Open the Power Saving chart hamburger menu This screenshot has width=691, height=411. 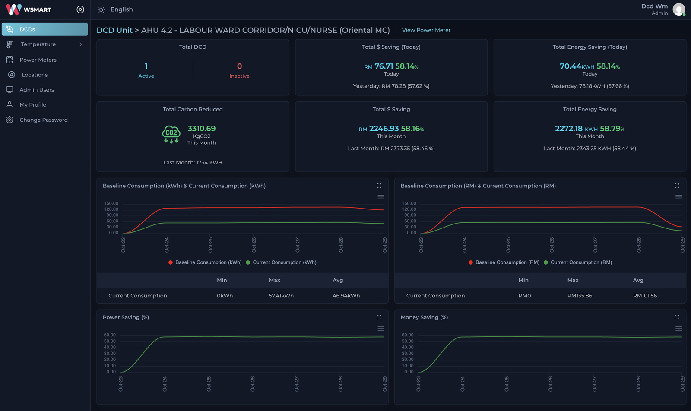(x=381, y=329)
